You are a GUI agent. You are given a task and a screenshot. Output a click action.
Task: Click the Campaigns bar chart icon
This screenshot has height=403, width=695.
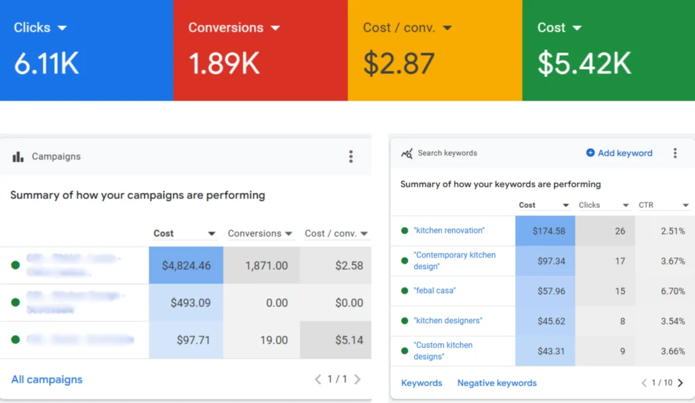pos(18,157)
